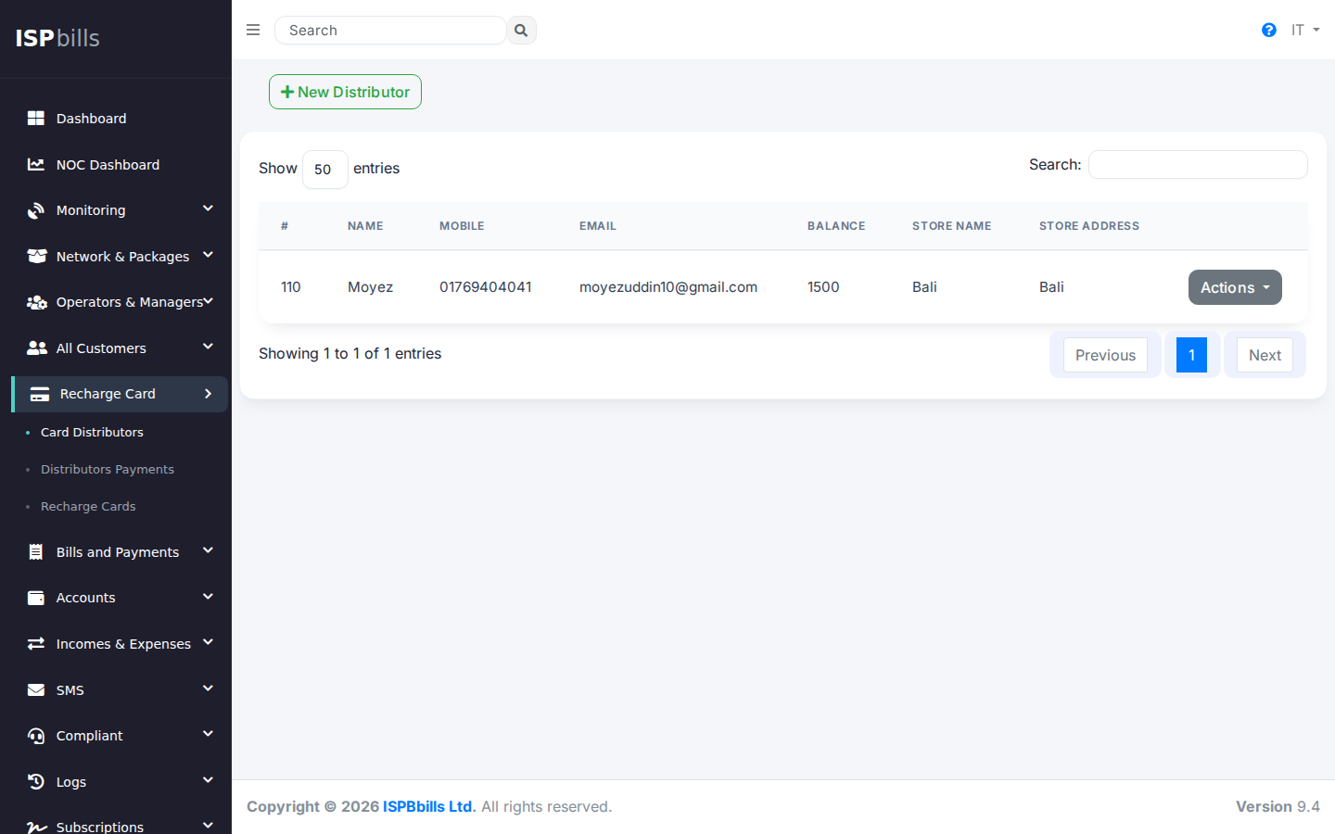Open Recharge Cards submenu item
1335x834 pixels.
(x=88, y=507)
